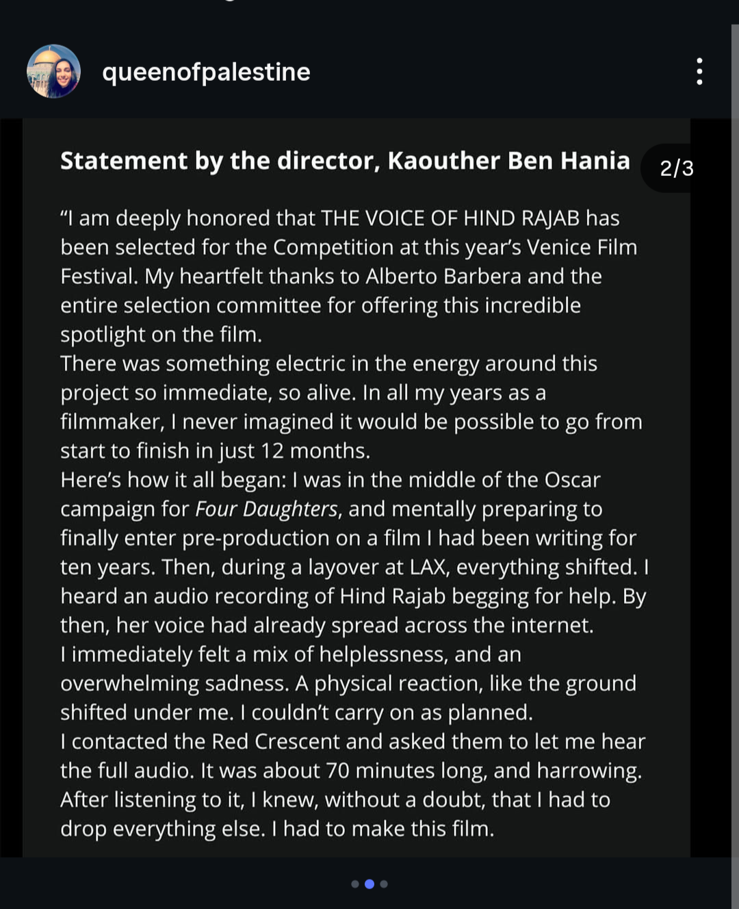The image size is (739, 909).
Task: Click the vertical scrollbar thumb
Action: pos(735,438)
